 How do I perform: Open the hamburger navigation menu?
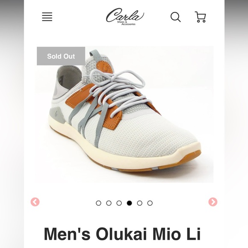47,17
